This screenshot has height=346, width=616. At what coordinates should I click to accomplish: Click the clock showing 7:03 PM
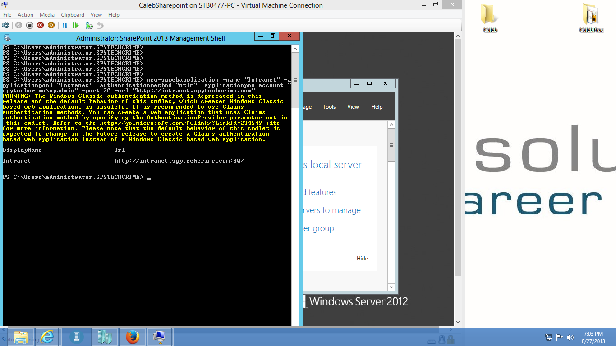(593, 334)
